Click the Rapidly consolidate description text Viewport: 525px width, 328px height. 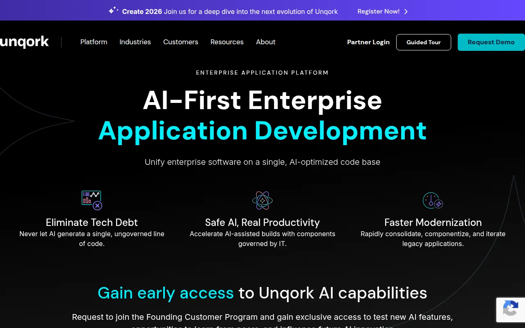point(433,239)
